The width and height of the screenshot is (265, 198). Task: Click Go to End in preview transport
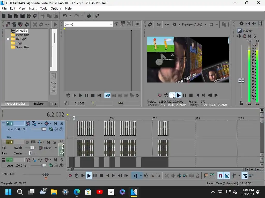203,95
